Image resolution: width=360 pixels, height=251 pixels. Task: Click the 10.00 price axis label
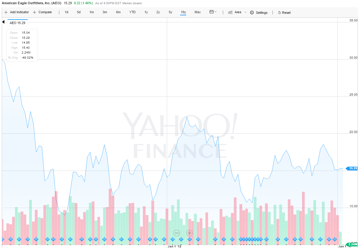(x=353, y=206)
